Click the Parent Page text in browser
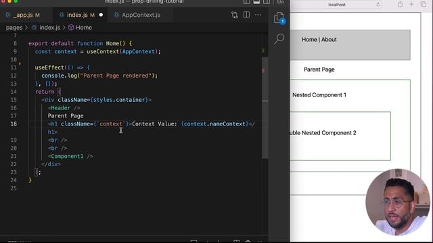Viewport: 433px width, 243px height. click(319, 70)
